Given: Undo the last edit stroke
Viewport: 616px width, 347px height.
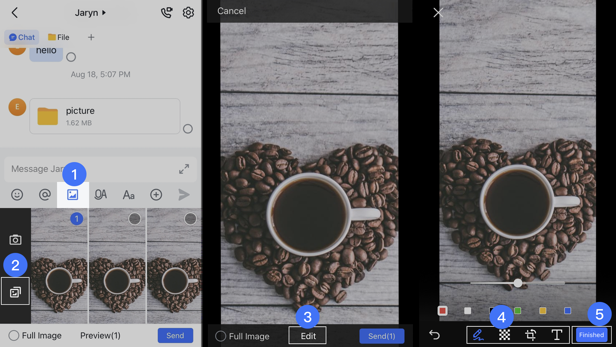Looking at the screenshot, I should (434, 335).
